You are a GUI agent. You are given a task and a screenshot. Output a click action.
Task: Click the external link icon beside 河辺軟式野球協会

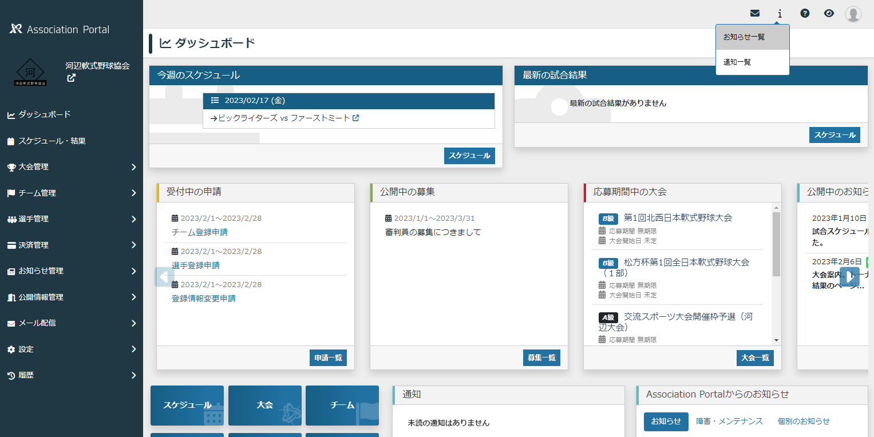click(x=71, y=78)
